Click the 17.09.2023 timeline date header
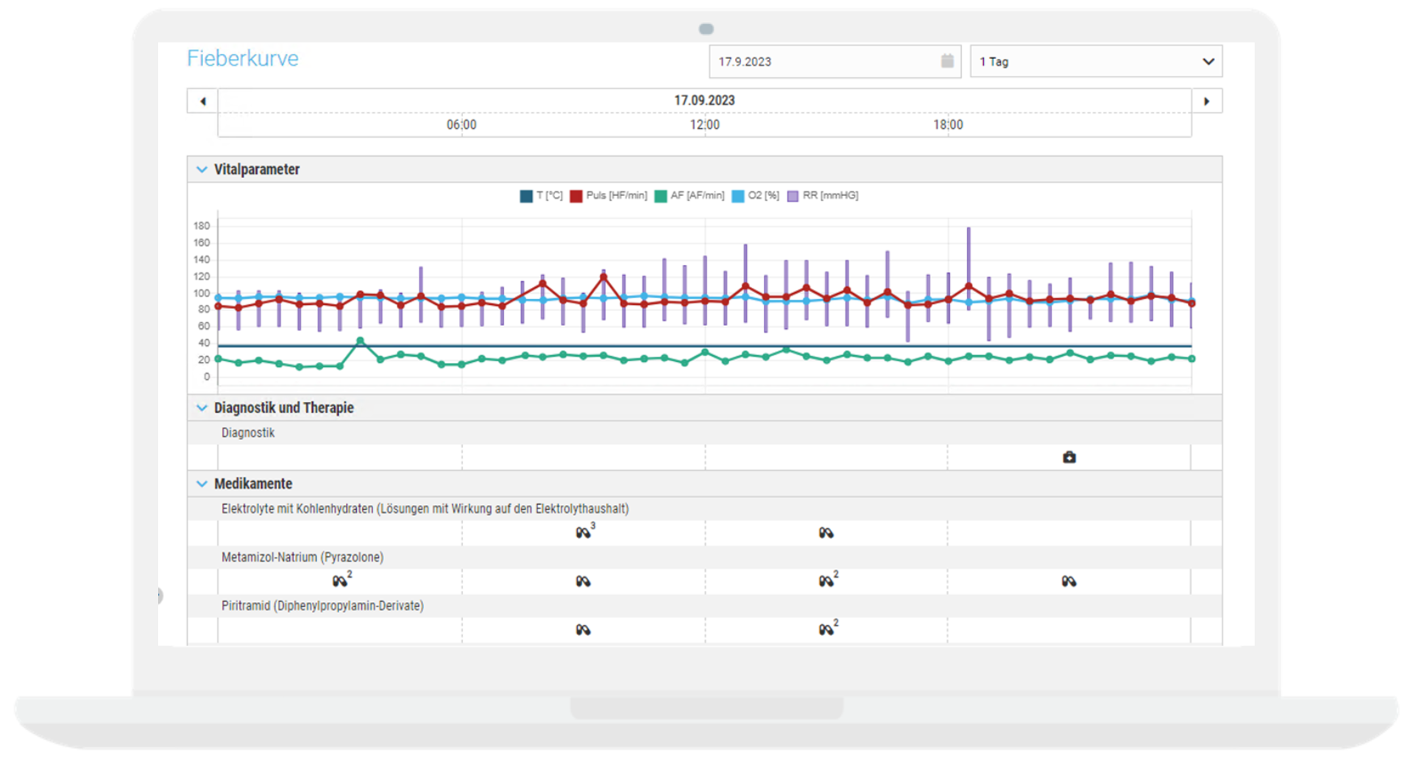The image size is (1413, 758). 704,100
